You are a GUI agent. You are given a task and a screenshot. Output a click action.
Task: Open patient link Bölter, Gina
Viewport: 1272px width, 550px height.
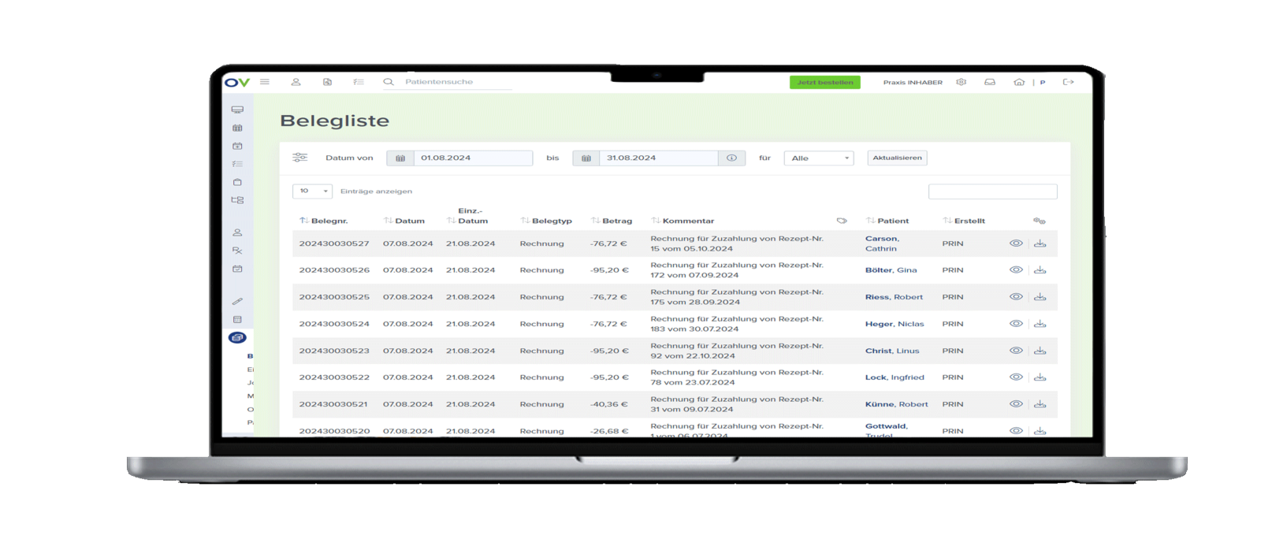(891, 270)
